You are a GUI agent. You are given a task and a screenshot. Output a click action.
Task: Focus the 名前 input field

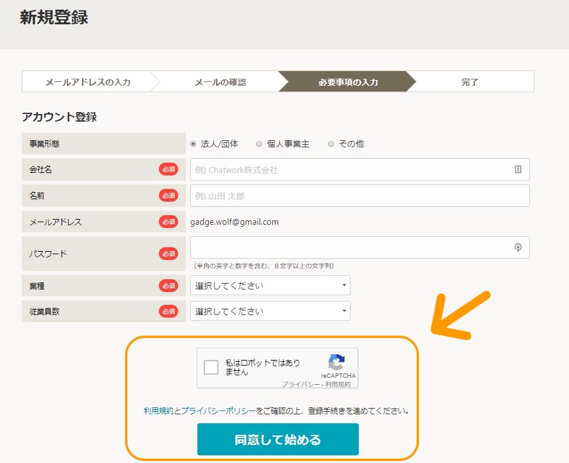[x=359, y=196]
